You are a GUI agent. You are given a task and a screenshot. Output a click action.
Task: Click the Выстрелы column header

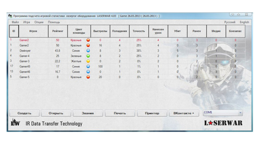100,31
